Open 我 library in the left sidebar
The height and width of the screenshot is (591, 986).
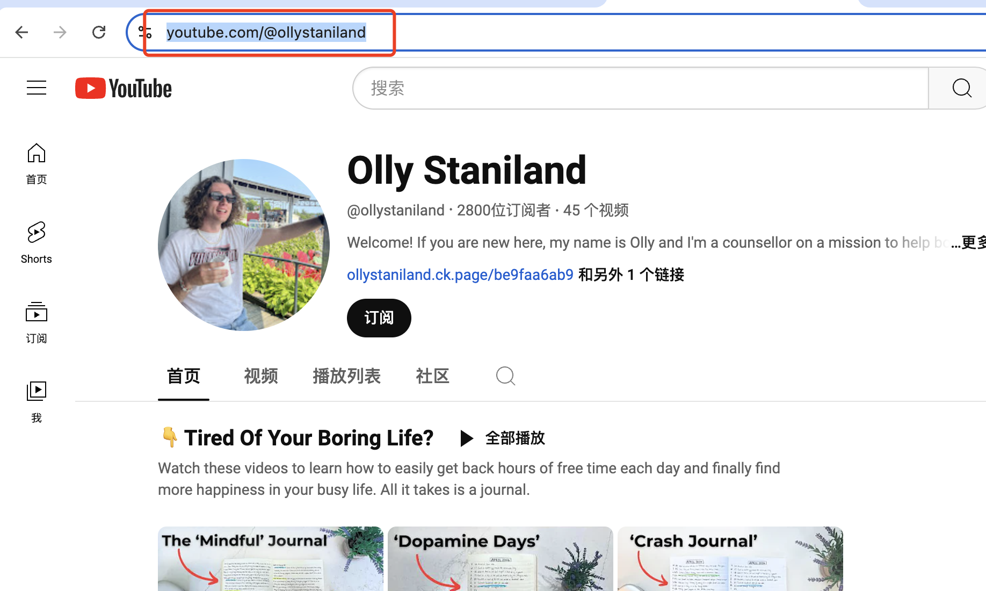(x=37, y=402)
